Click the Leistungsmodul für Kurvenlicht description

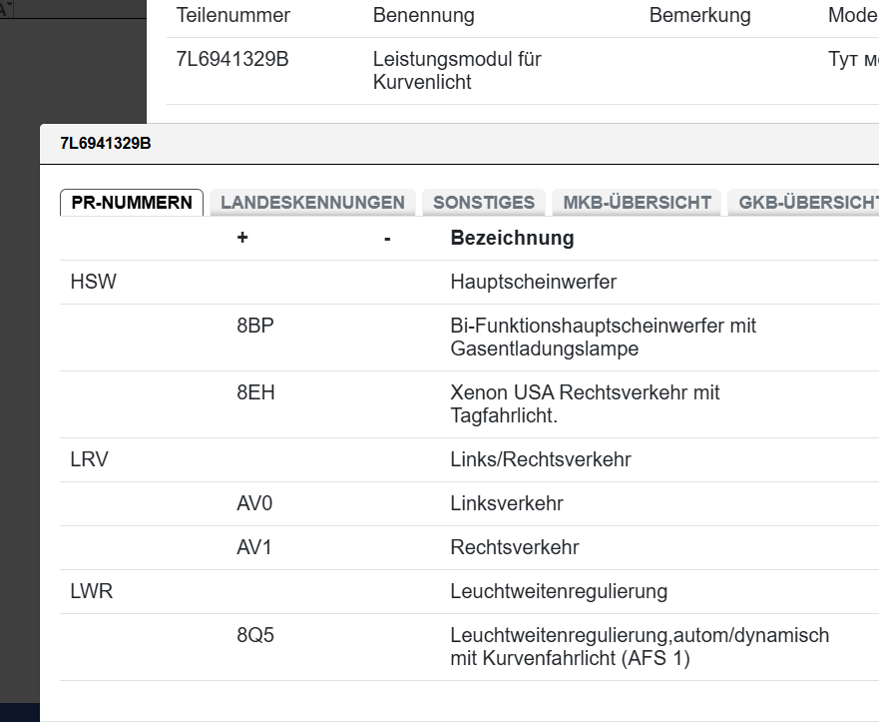[x=456, y=71]
